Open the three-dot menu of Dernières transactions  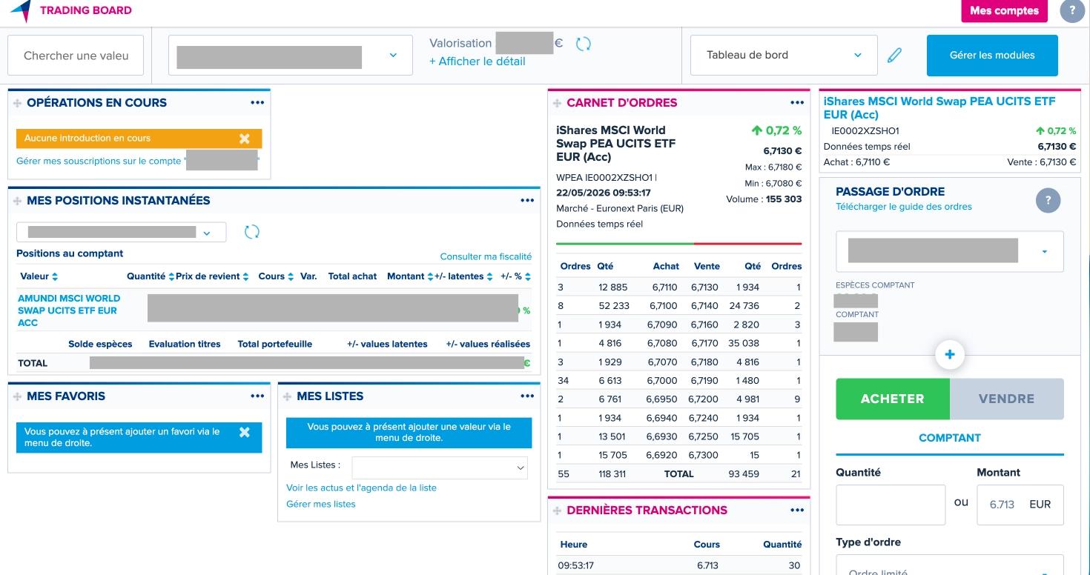(797, 511)
